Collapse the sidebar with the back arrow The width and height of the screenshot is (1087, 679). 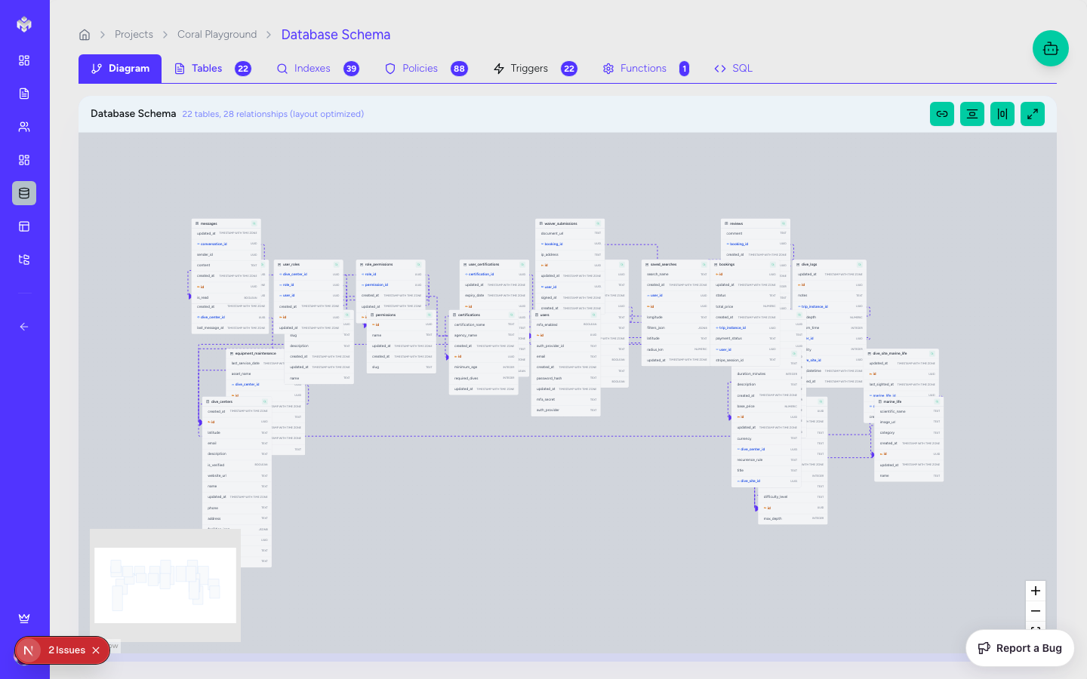[24, 327]
